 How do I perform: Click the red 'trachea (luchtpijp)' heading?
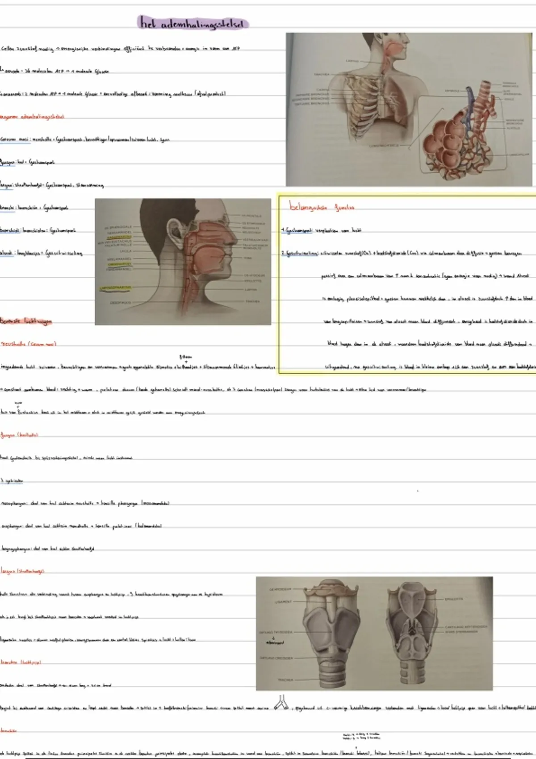21,662
